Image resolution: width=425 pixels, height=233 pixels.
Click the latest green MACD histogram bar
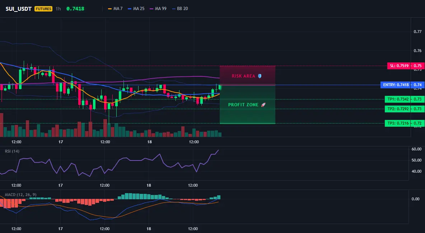click(219, 197)
